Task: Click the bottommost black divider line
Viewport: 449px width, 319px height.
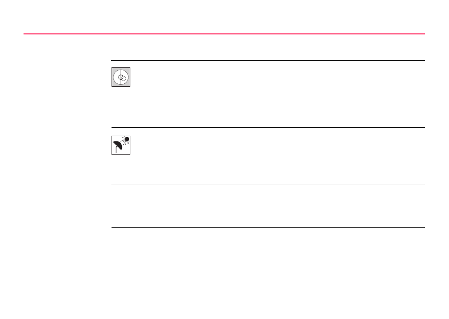Action: 268,227
